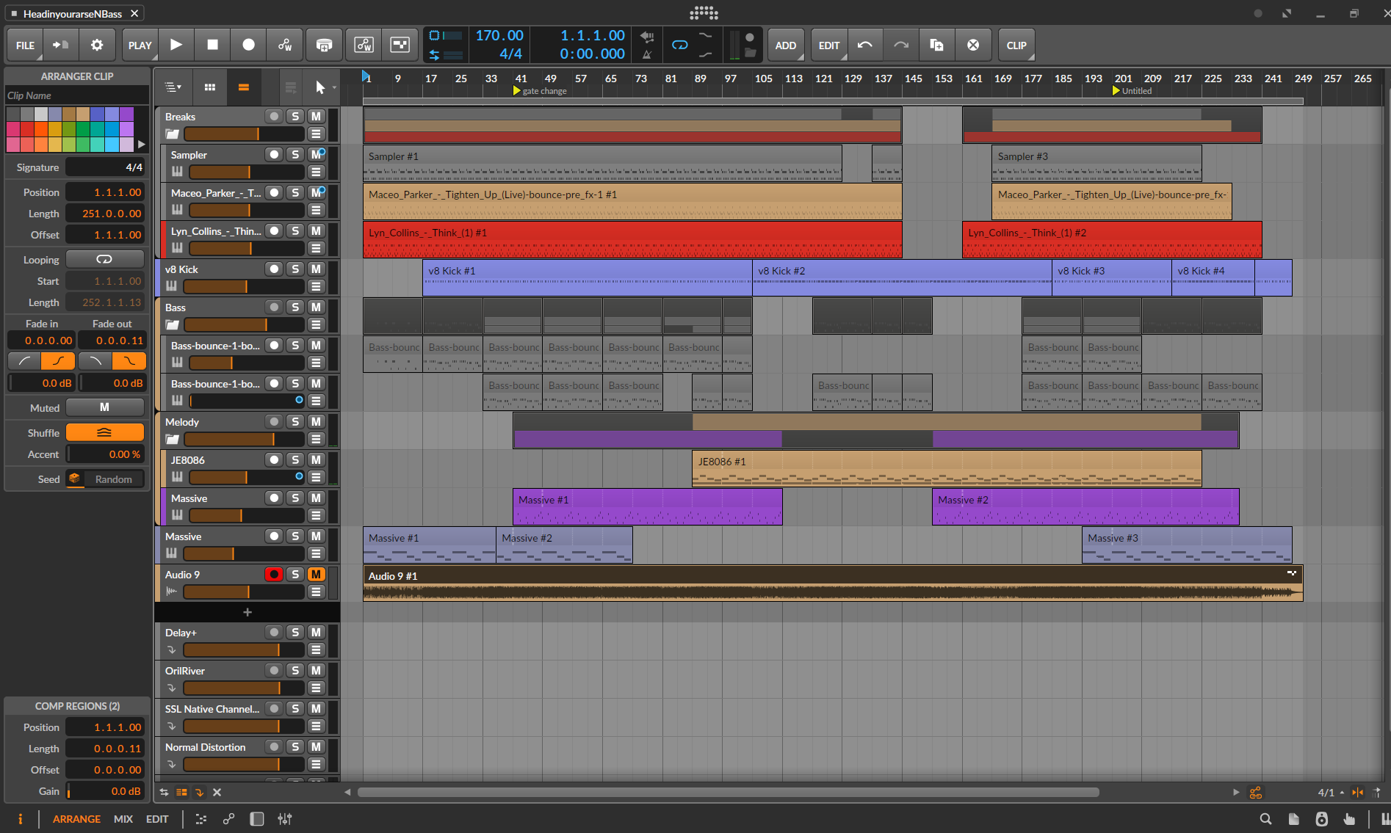Switch to the MIX view tab
1391x833 pixels.
(123, 819)
